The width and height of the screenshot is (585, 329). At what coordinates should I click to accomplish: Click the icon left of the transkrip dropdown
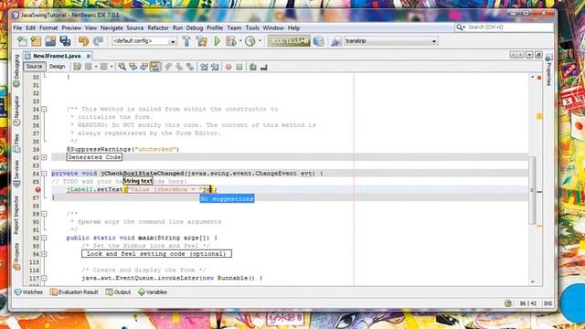click(x=336, y=41)
